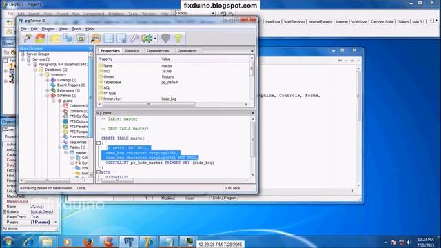Select the Event Triggers (0) tree item
The image size is (441, 248).
pos(71,85)
